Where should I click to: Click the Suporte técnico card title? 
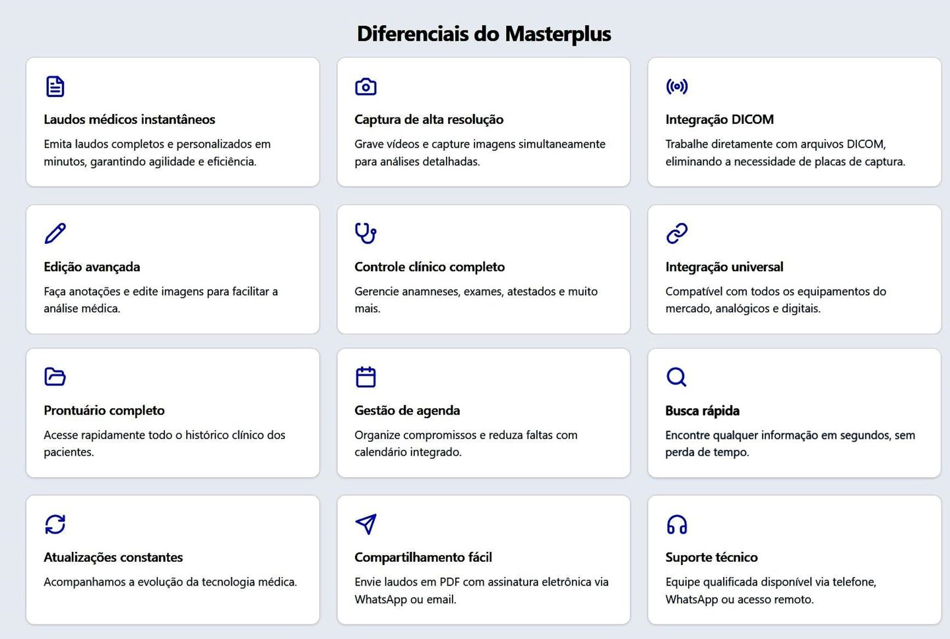coord(711,557)
